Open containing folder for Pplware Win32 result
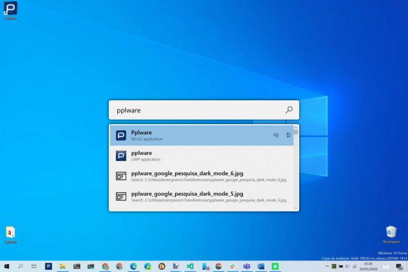Screen dimensions: 408x272 [x=288, y=135]
